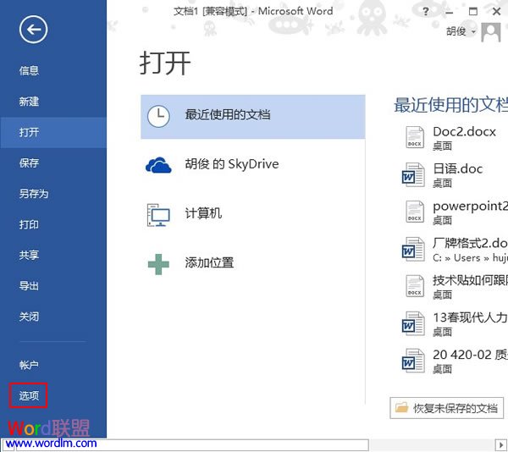Choose 另存为 (Save As) in sidebar

click(34, 194)
